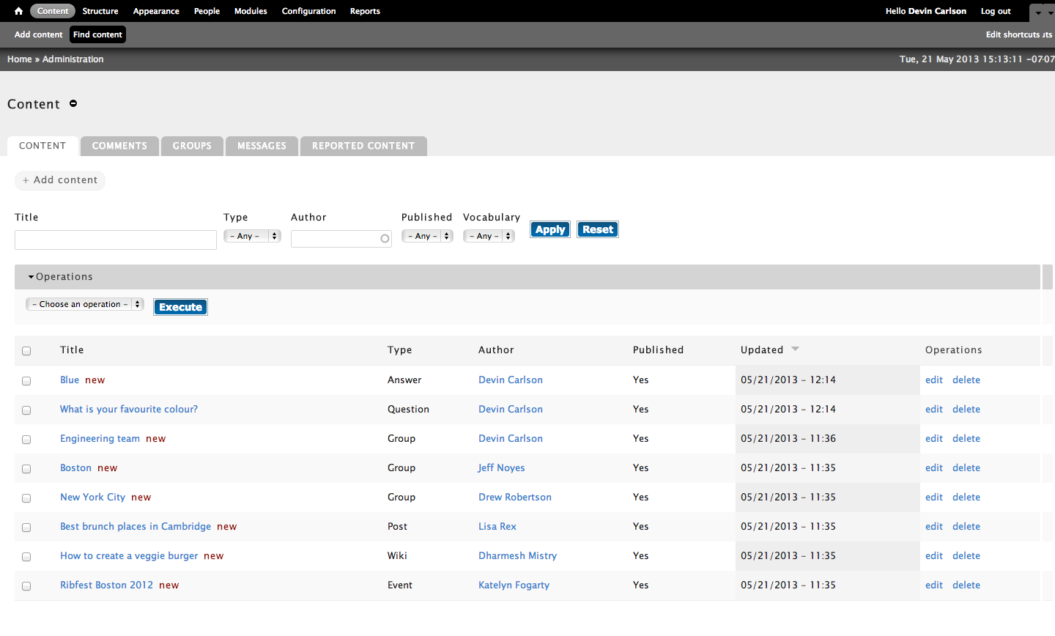Click inside the Title filter field
Image resolution: width=1055 pixels, height=636 pixels.
(x=115, y=239)
